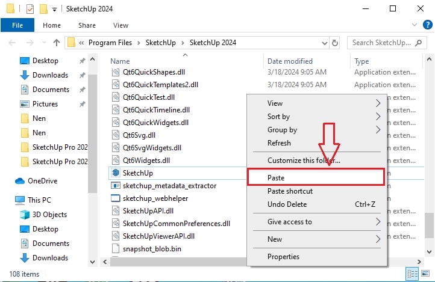This screenshot has height=282, width=435.
Task: Open Documents under This PC
Action: pyautogui.click(x=51, y=244)
